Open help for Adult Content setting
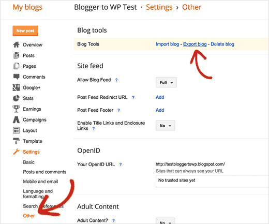Image resolution: width=269 pixels, height=224 pixels. point(113,220)
